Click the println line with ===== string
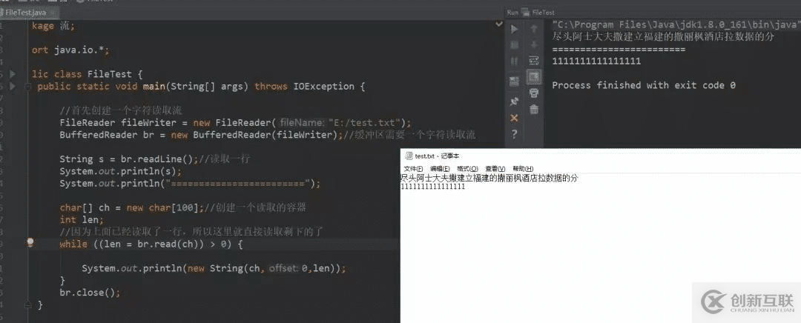The image size is (801, 323). 190,184
